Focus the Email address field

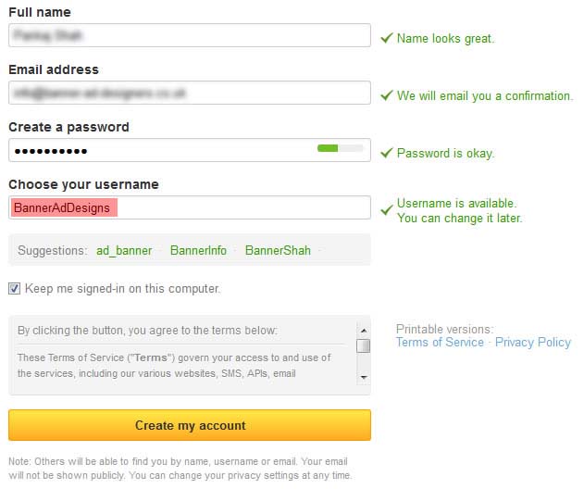click(x=190, y=94)
